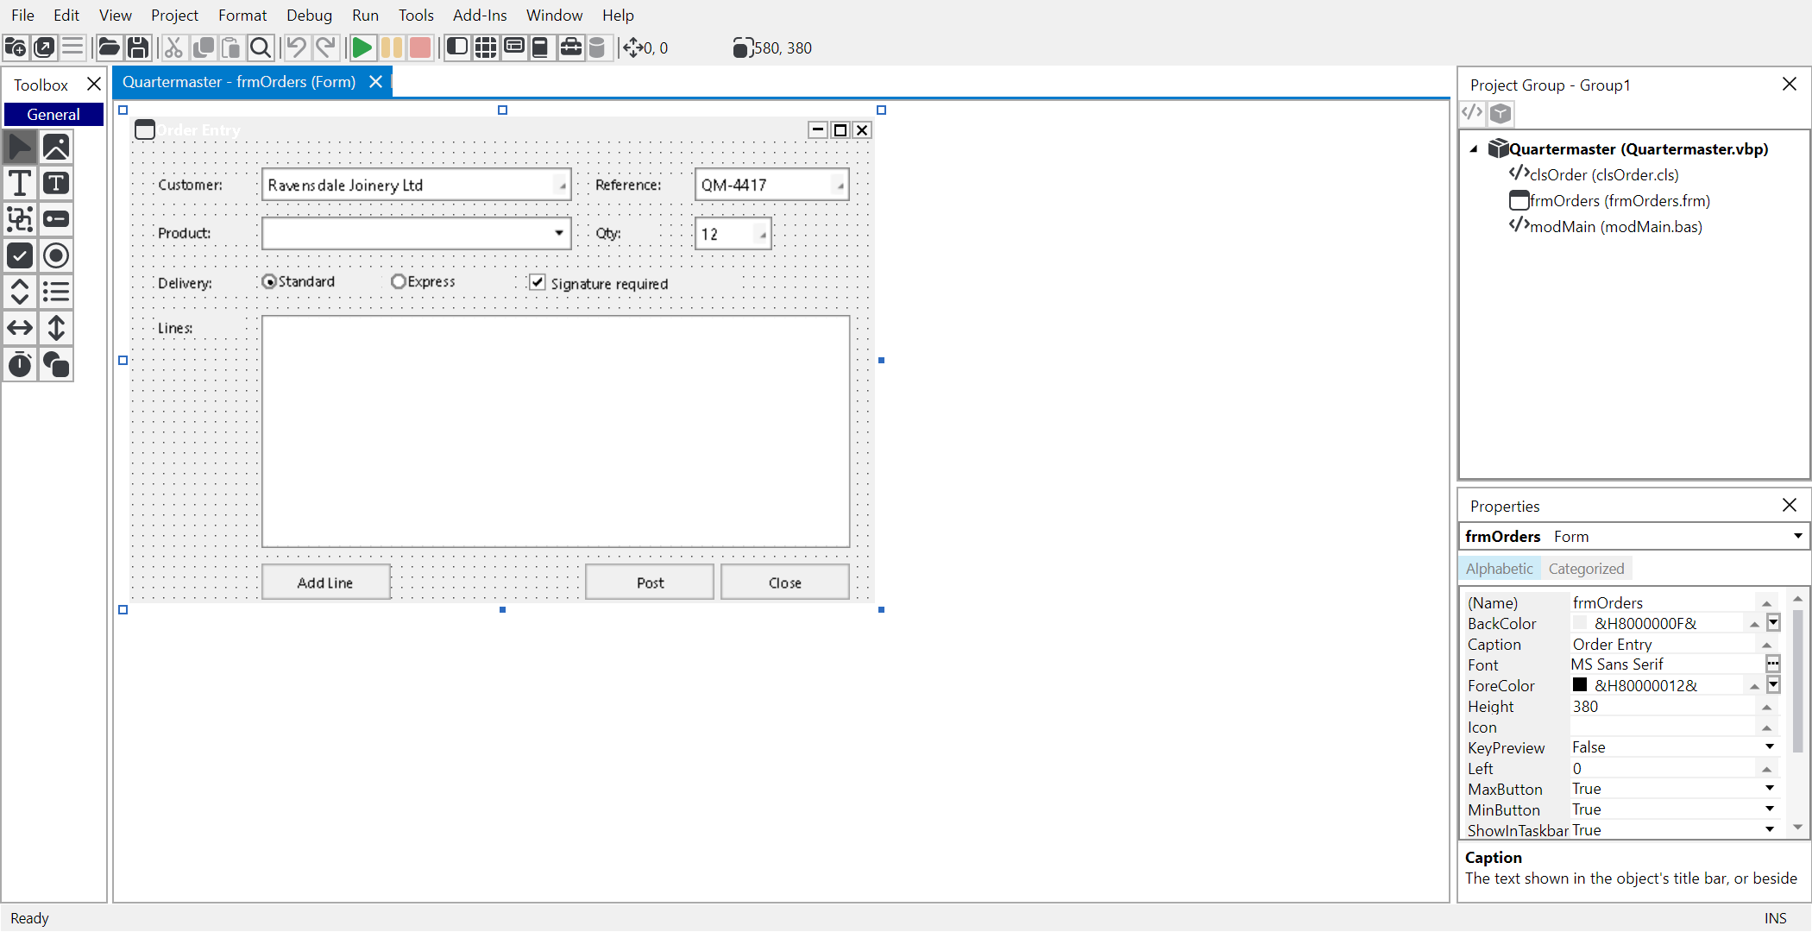Image resolution: width=1812 pixels, height=932 pixels.
Task: Switch to the Alphabetic properties tab
Action: click(1500, 569)
